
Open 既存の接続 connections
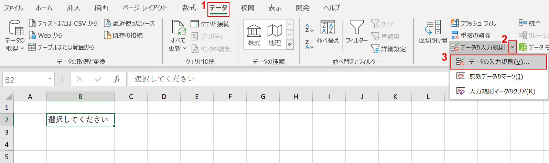tap(123, 35)
